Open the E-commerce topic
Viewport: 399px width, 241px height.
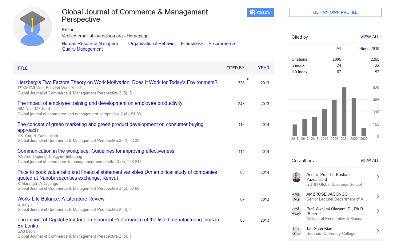point(222,44)
